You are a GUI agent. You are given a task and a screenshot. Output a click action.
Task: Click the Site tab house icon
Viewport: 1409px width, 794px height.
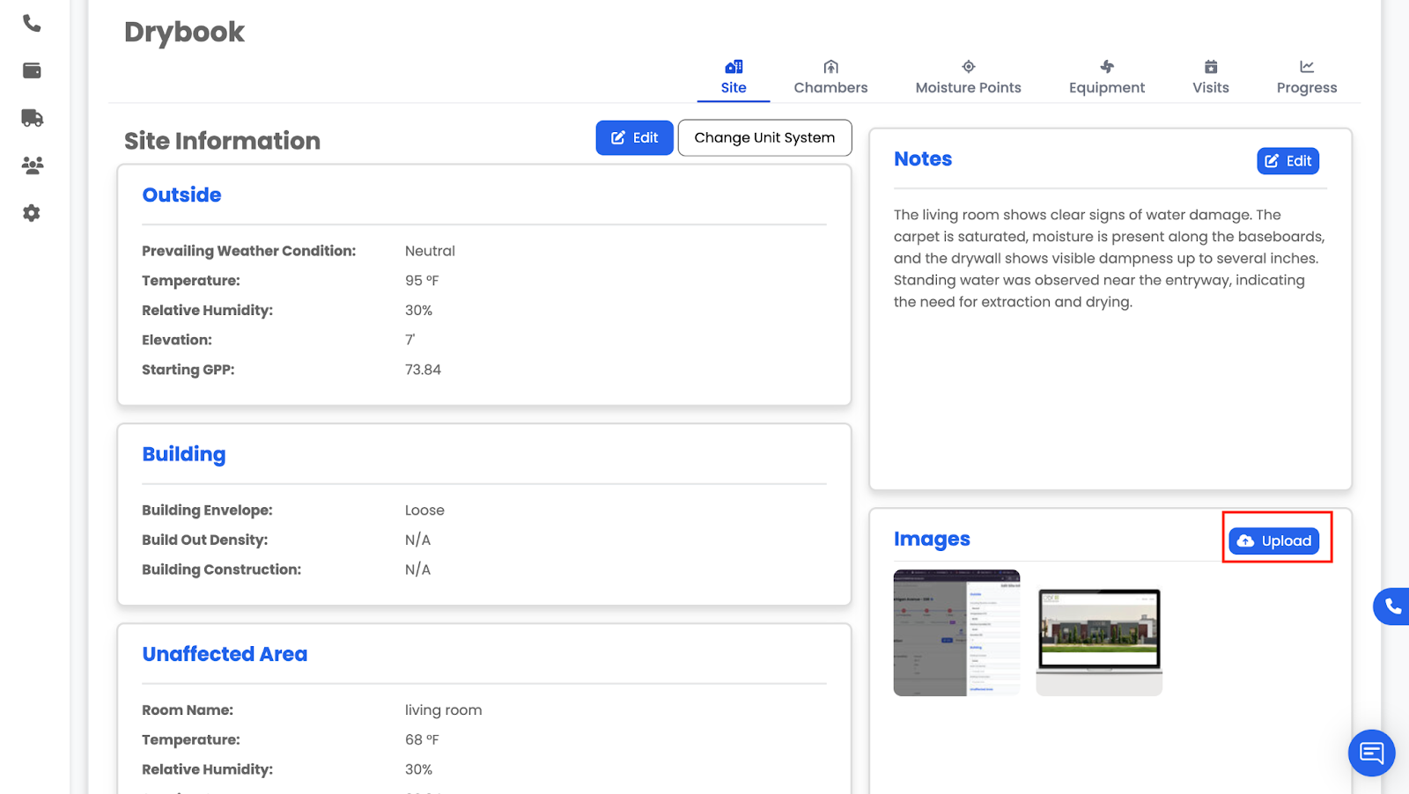pos(734,67)
